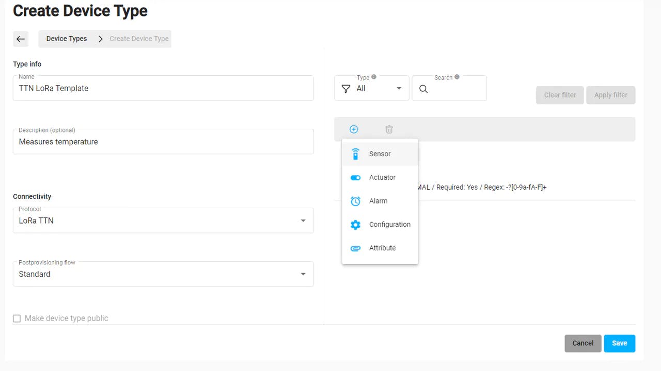Click the Alarm clock icon

point(355,201)
